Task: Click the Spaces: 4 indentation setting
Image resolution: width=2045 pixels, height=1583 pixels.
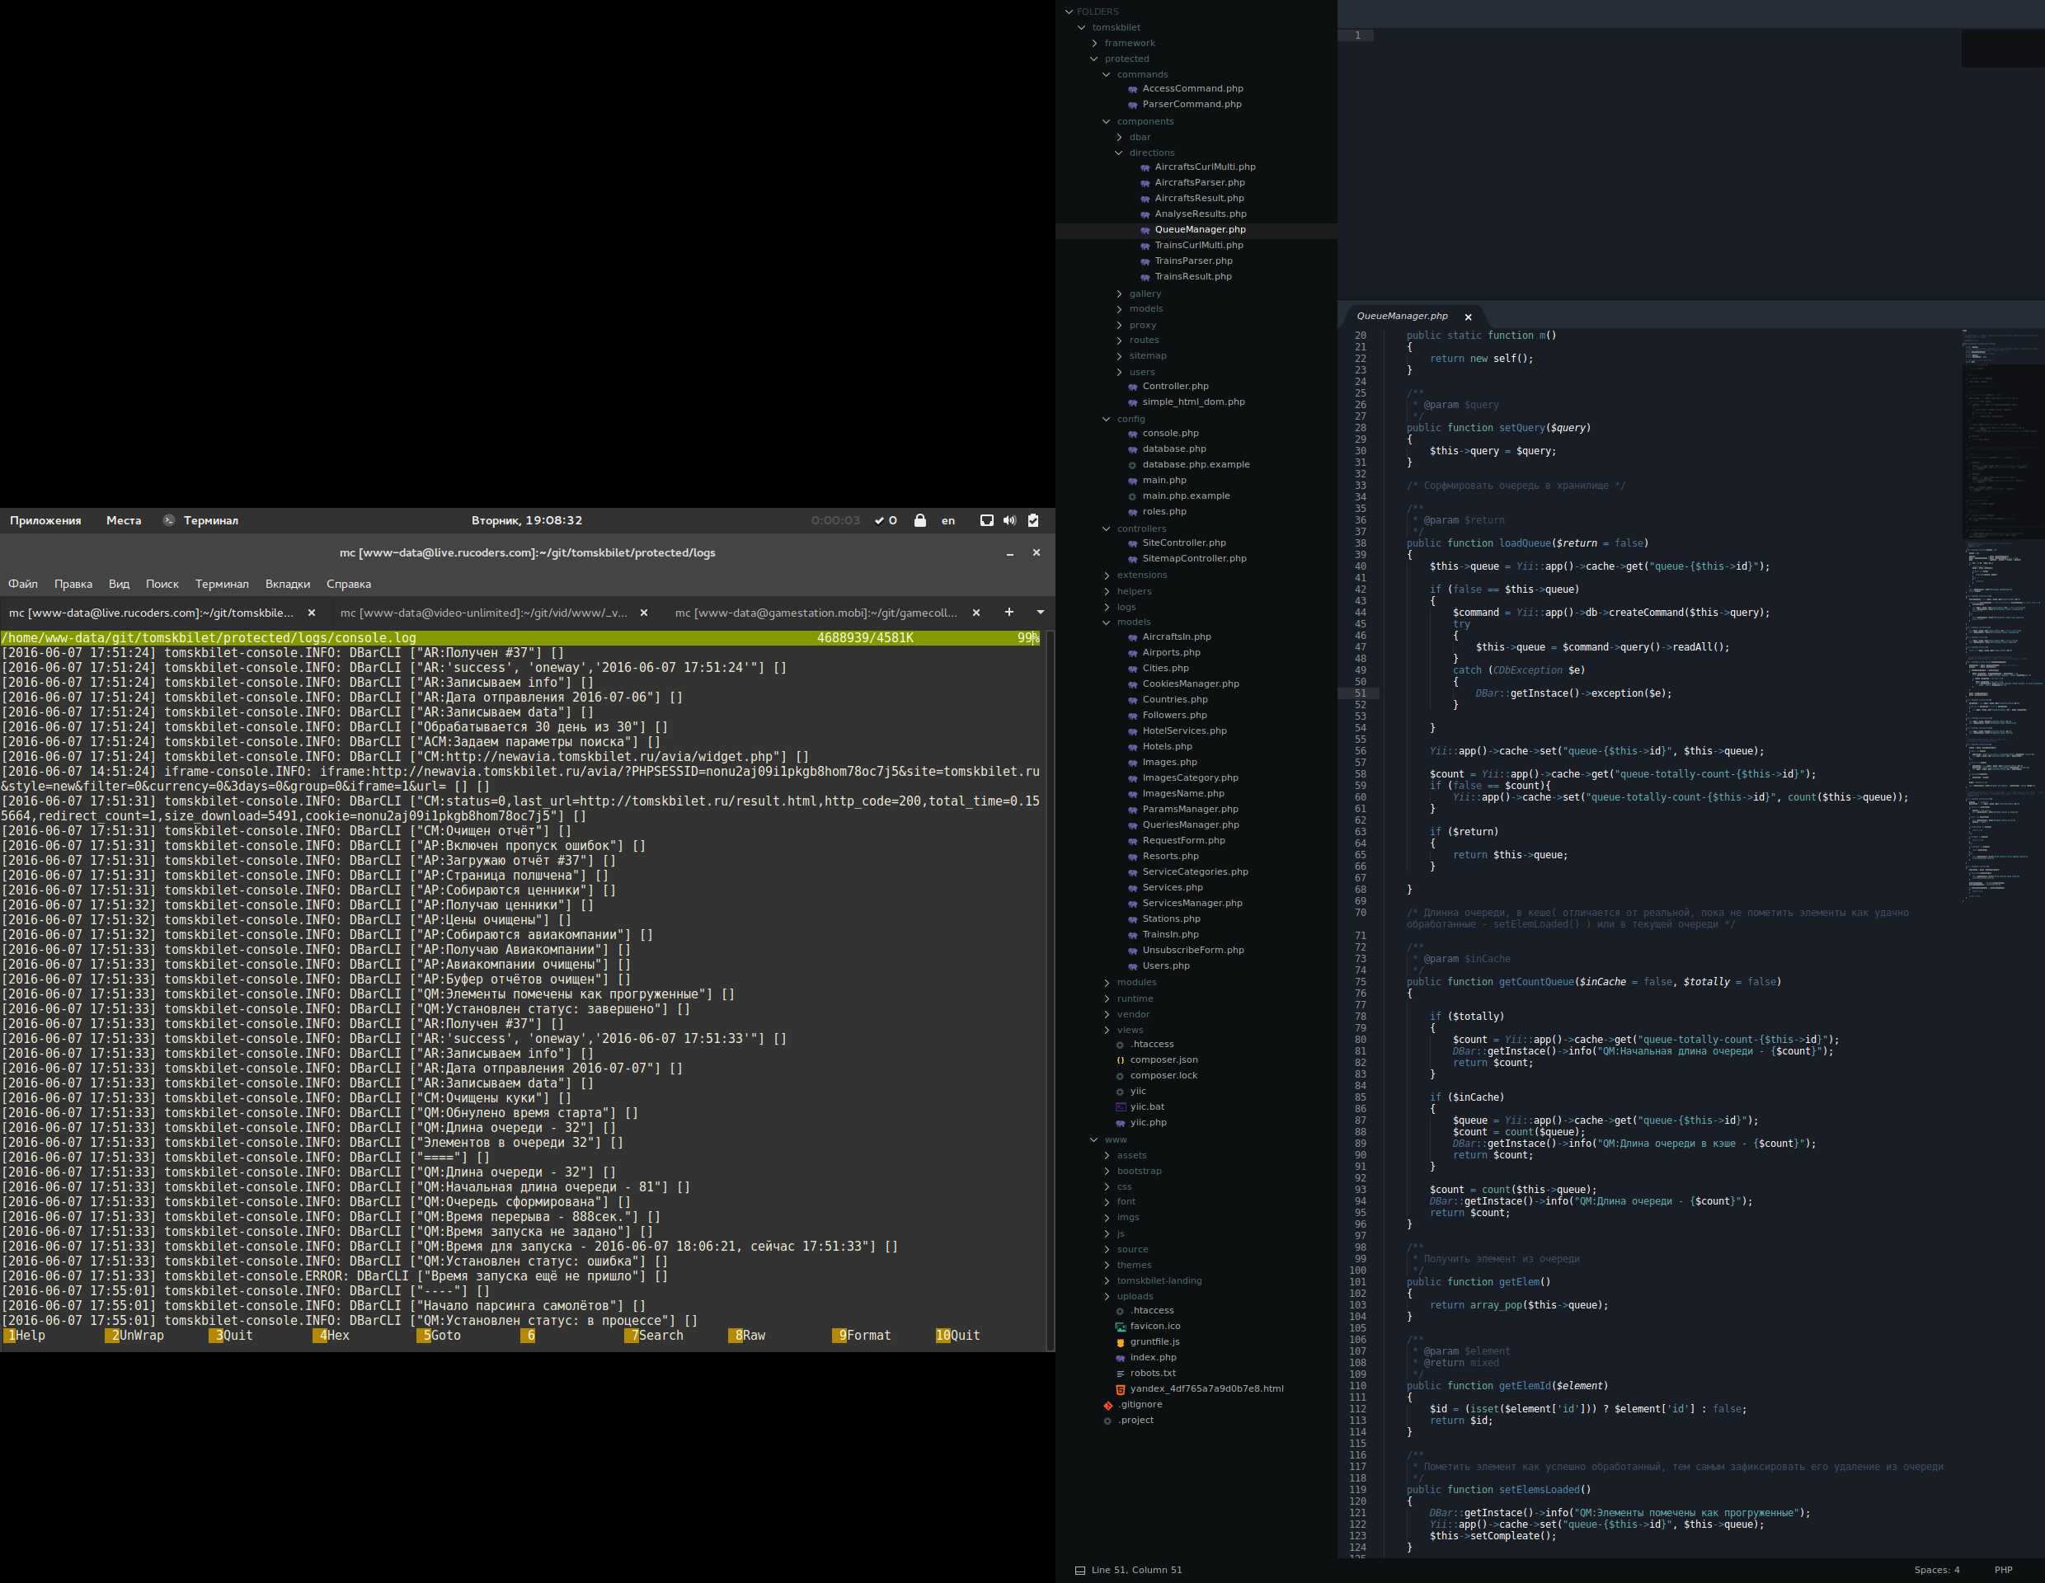Action: click(1936, 1570)
